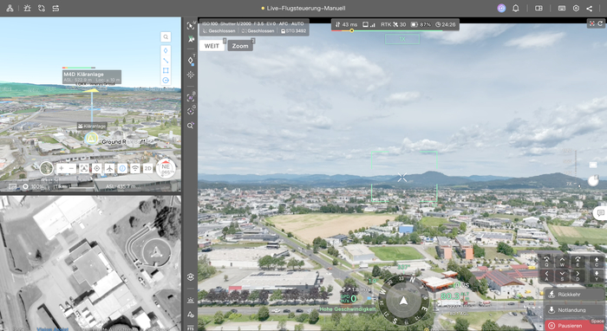This screenshot has height=331, width=607.
Task: Switch the map base layer thumbnail
Action: tap(47, 168)
